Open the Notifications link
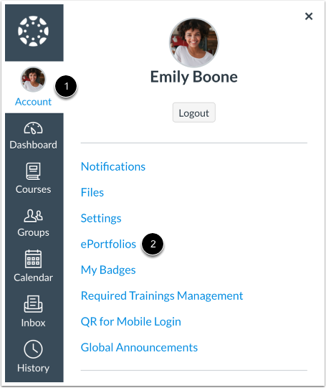This screenshot has width=326, height=388. pyautogui.click(x=113, y=166)
